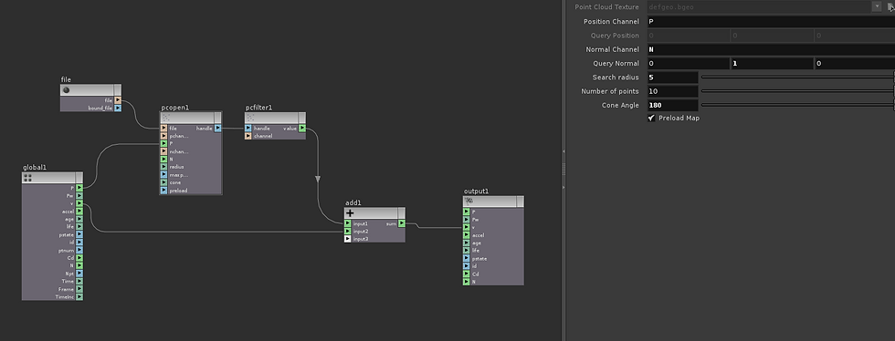Click the global1 node title
The image size is (895, 341).
click(x=35, y=168)
